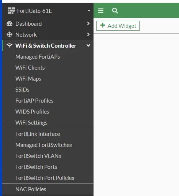Expand the Network chevron
The image size is (179, 196).
click(88, 34)
